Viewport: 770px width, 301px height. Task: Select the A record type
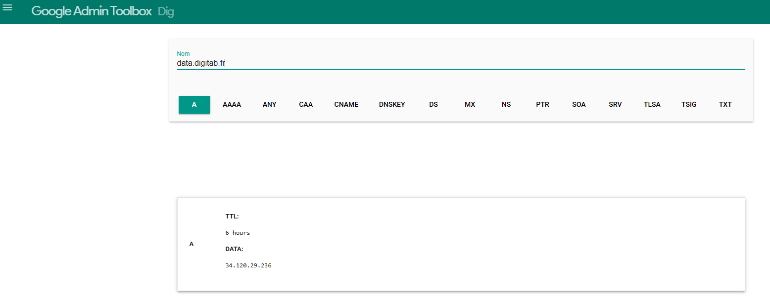click(194, 105)
